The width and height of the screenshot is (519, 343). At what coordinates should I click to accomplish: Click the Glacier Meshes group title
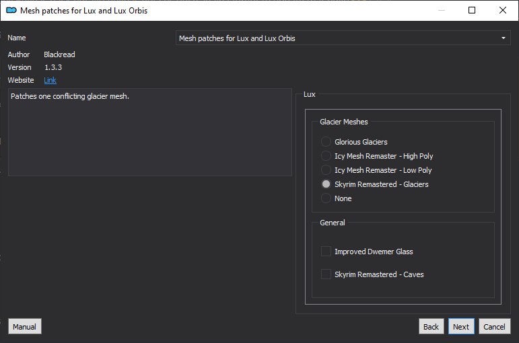[x=344, y=122]
